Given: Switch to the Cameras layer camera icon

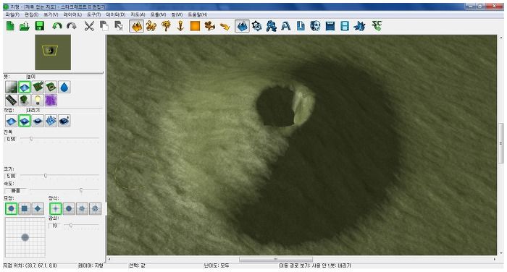Looking at the screenshot, I should (x=210, y=26).
